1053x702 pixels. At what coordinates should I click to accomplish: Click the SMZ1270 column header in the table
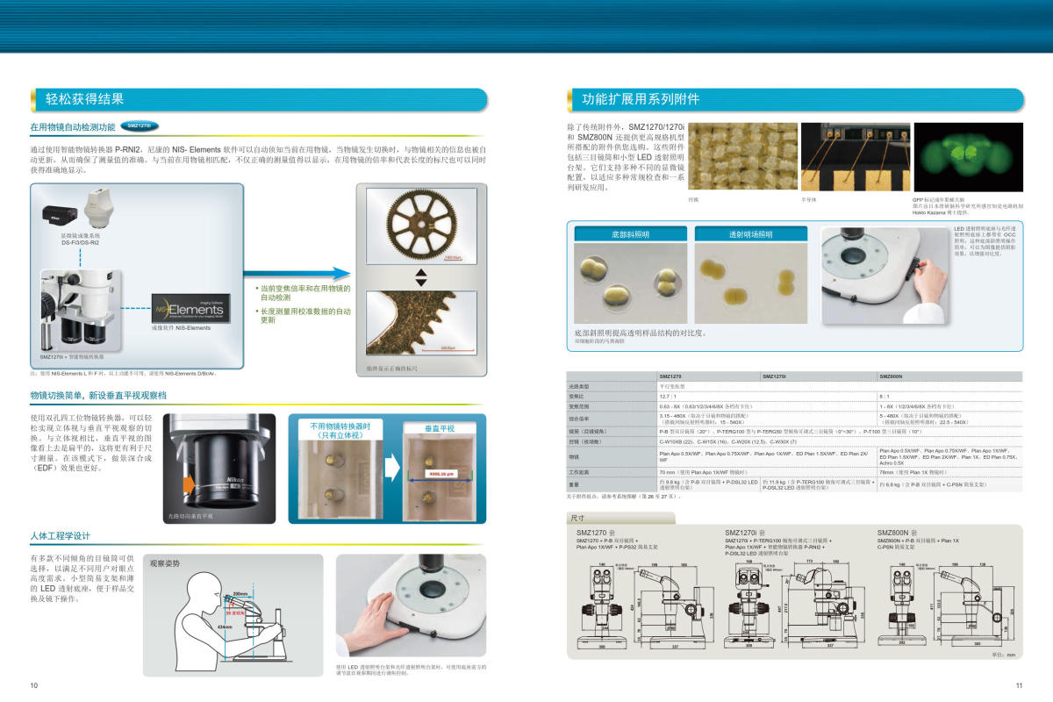(670, 376)
